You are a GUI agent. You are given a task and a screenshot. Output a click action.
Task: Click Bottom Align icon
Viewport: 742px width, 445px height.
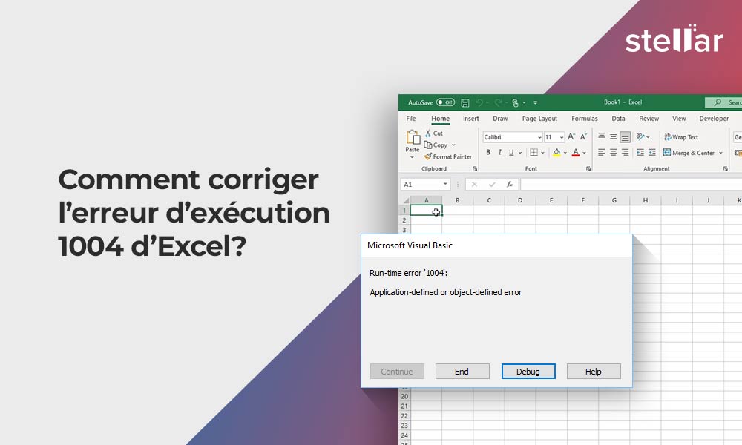(x=625, y=137)
